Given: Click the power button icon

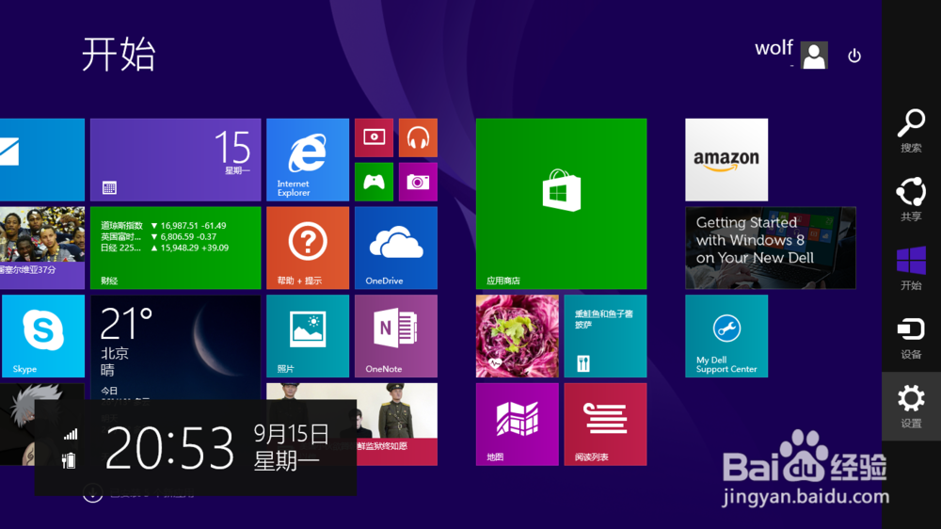Looking at the screenshot, I should click(x=854, y=56).
